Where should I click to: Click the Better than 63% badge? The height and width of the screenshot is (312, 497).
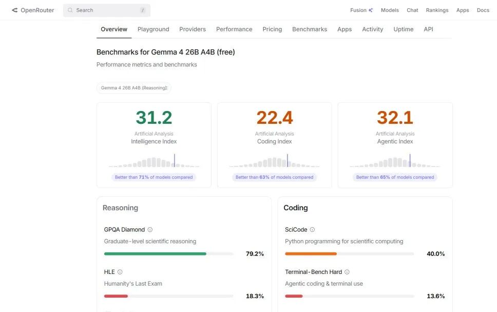(275, 177)
